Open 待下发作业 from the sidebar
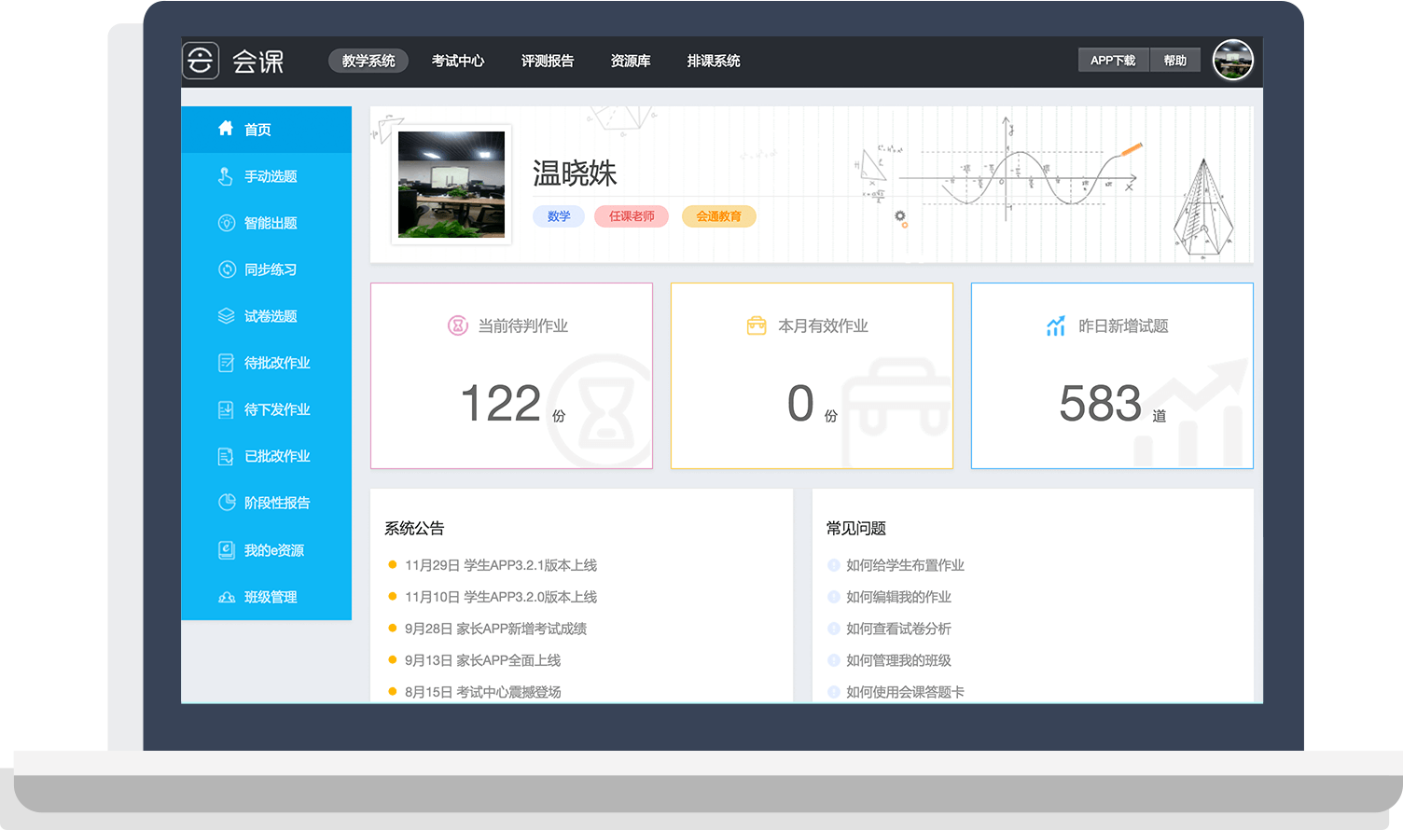 pos(266,409)
